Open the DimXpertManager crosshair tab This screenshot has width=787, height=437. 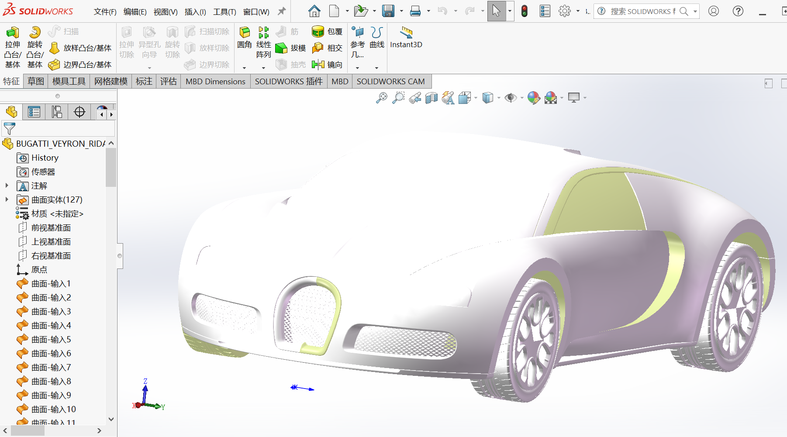point(79,112)
